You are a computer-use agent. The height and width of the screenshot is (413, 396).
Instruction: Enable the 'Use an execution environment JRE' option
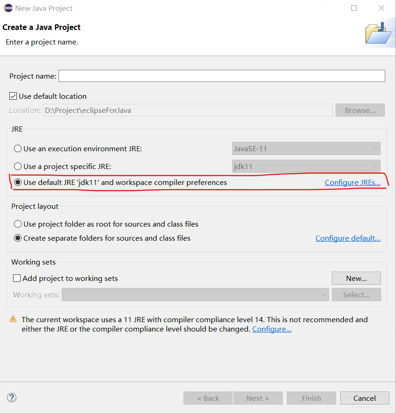click(17, 148)
